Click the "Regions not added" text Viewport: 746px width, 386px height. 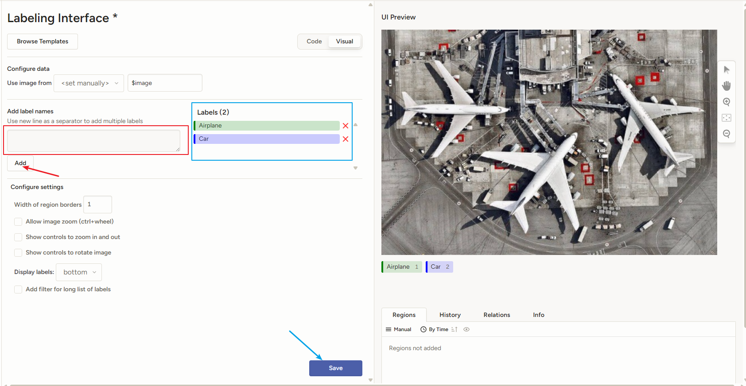[415, 348]
